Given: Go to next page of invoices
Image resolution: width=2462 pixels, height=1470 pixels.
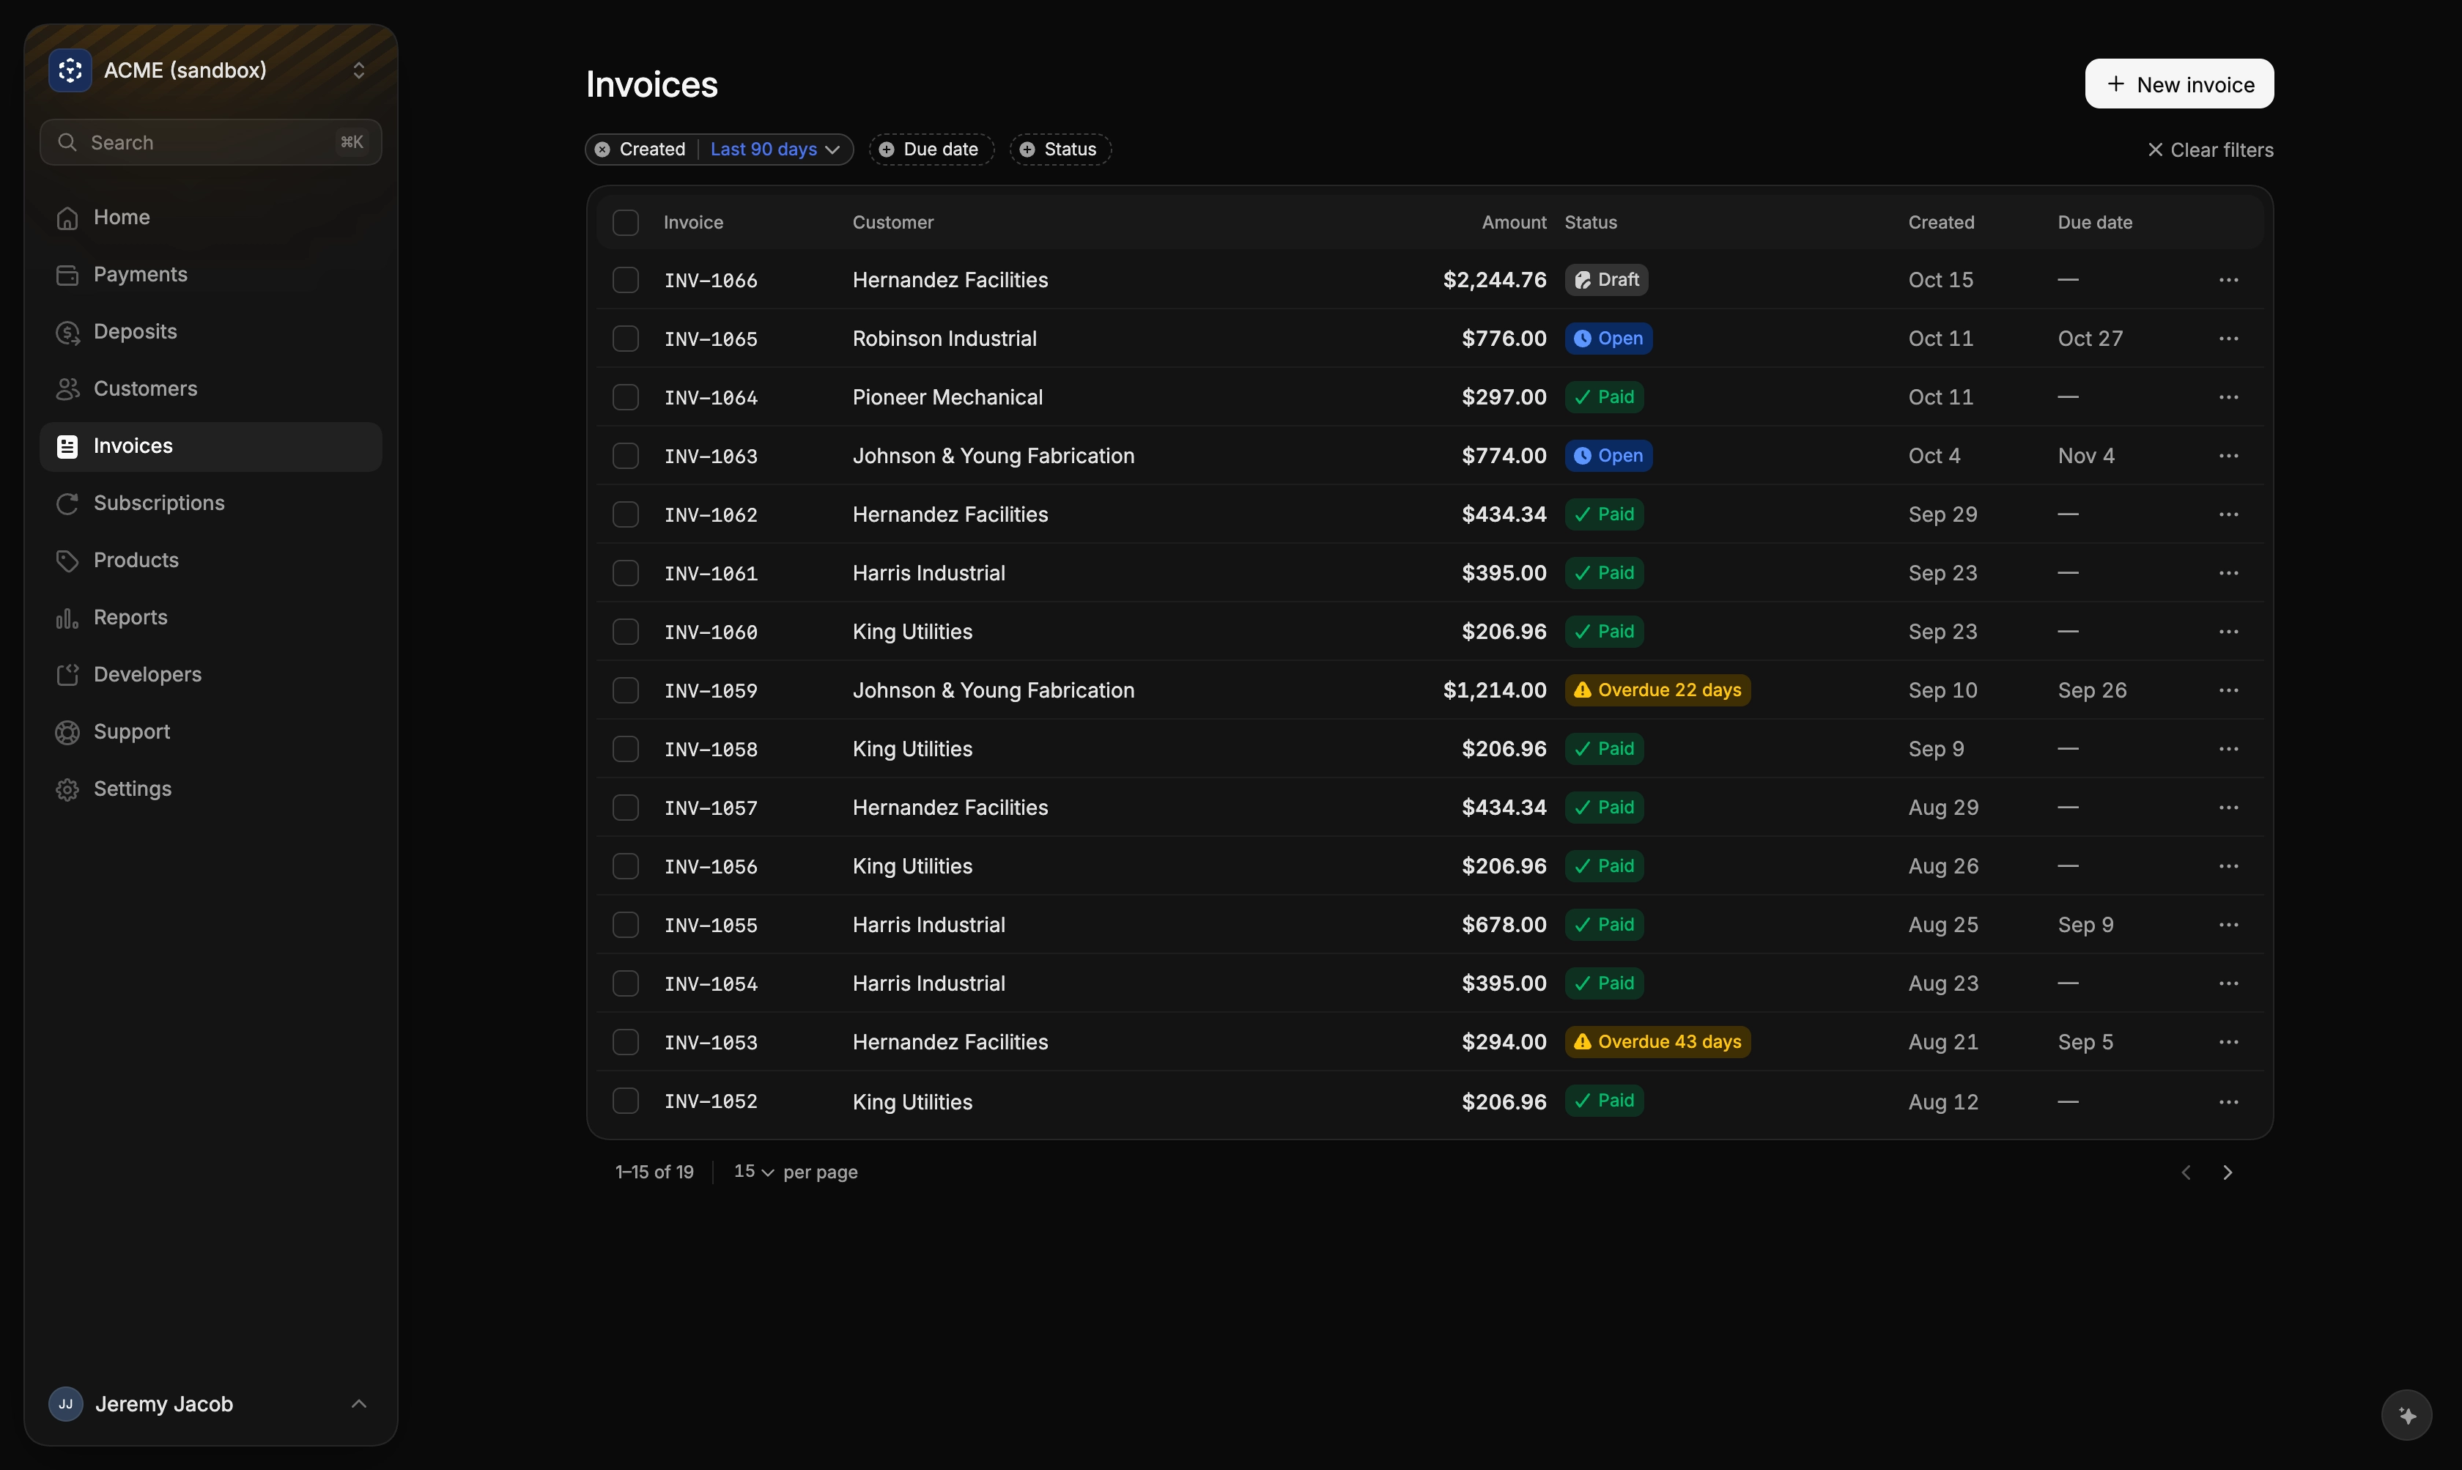Looking at the screenshot, I should (x=2228, y=1172).
